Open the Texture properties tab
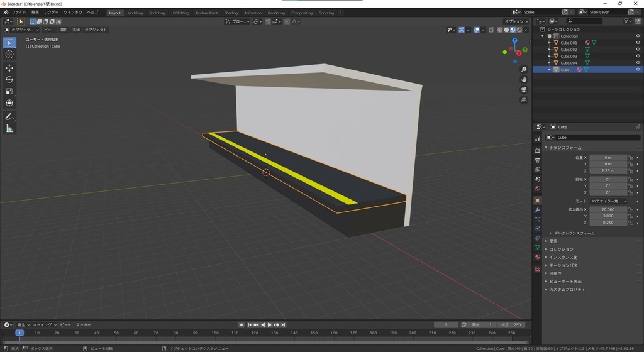Viewport: 644px width, 352px height. [538, 269]
